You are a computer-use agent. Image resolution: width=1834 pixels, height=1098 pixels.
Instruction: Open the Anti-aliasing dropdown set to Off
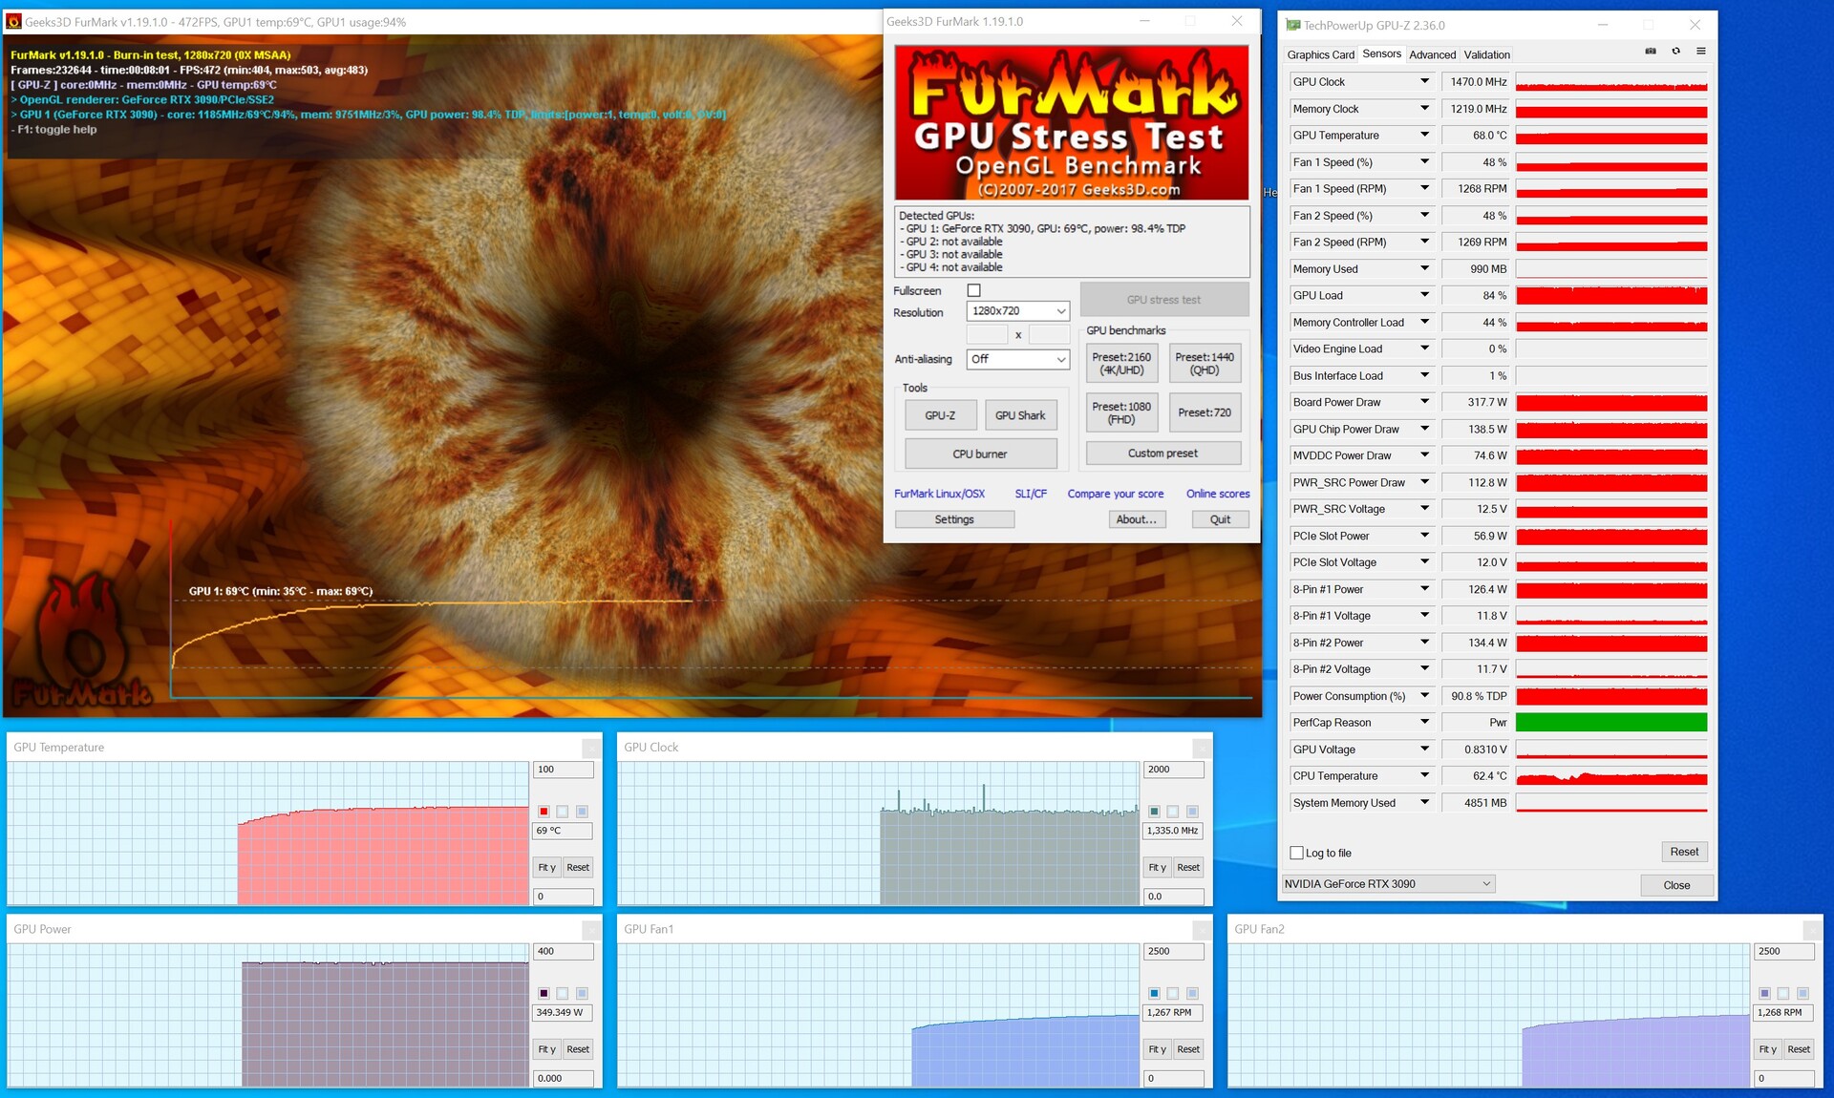(x=1017, y=359)
